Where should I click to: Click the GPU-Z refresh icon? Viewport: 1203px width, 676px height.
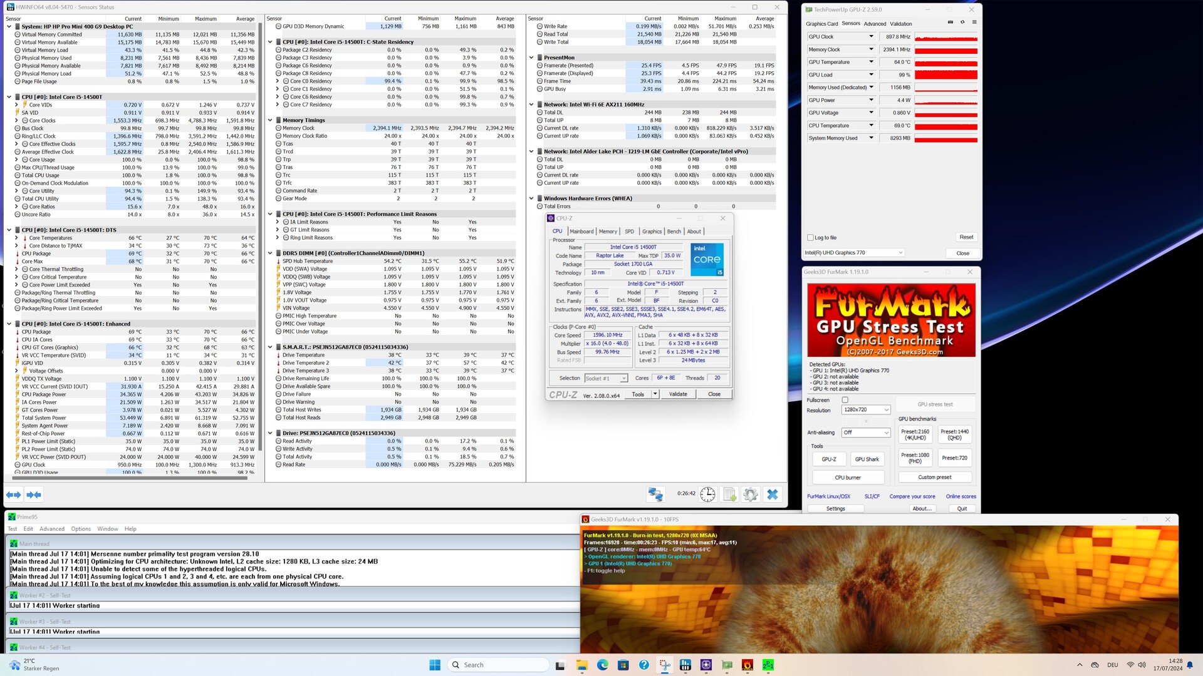pos(962,23)
